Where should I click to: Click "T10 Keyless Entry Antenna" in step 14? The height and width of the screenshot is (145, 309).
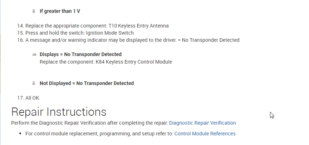139,26
